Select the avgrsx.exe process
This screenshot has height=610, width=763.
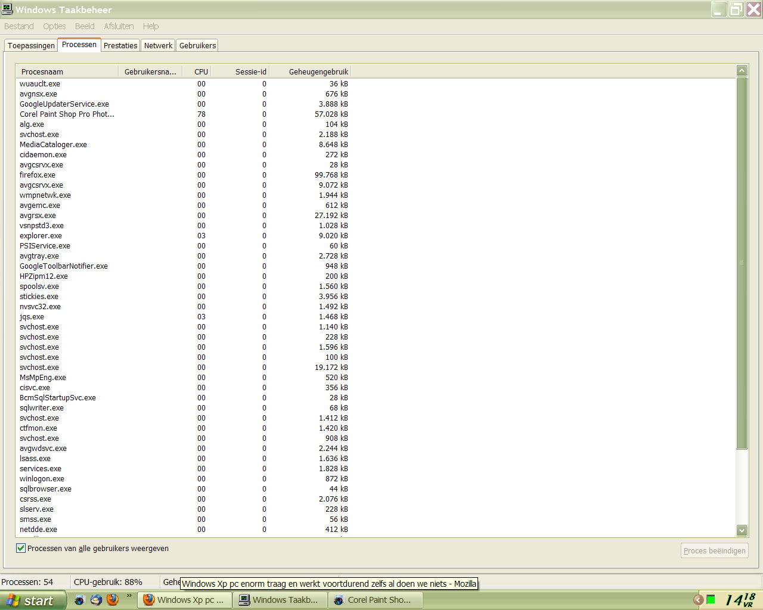click(184, 216)
